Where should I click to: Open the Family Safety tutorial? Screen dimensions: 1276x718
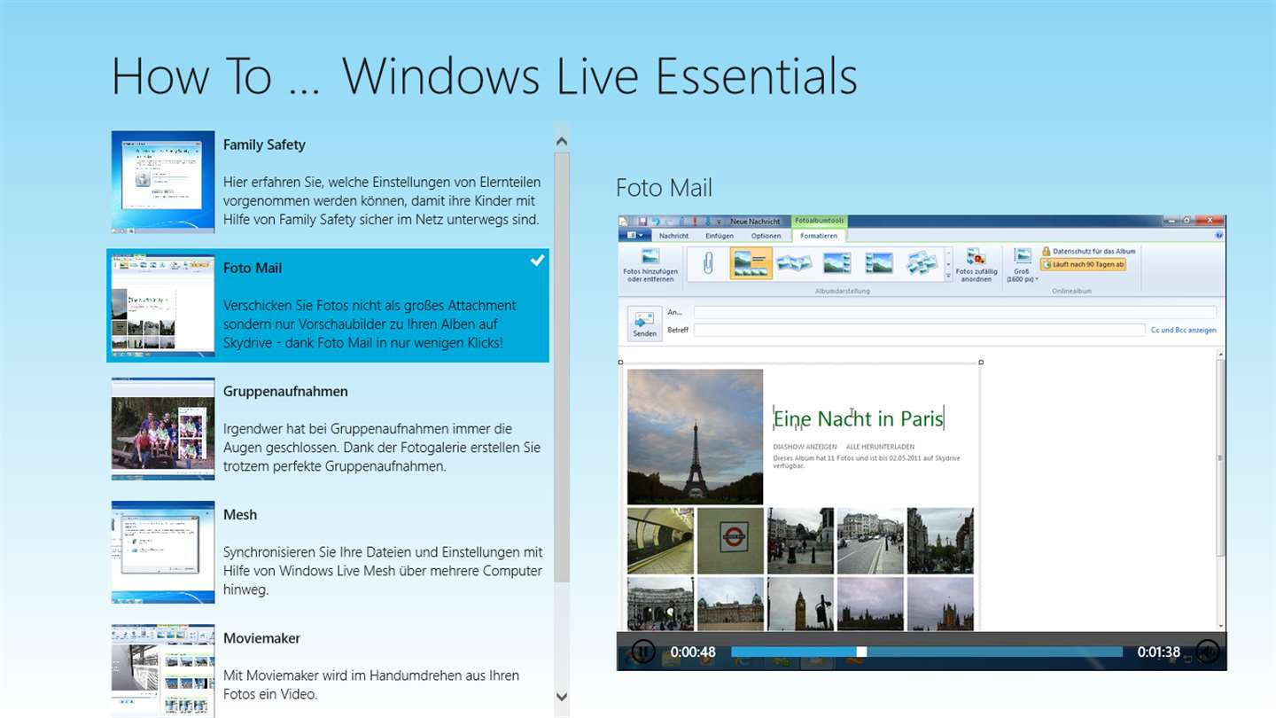328,183
